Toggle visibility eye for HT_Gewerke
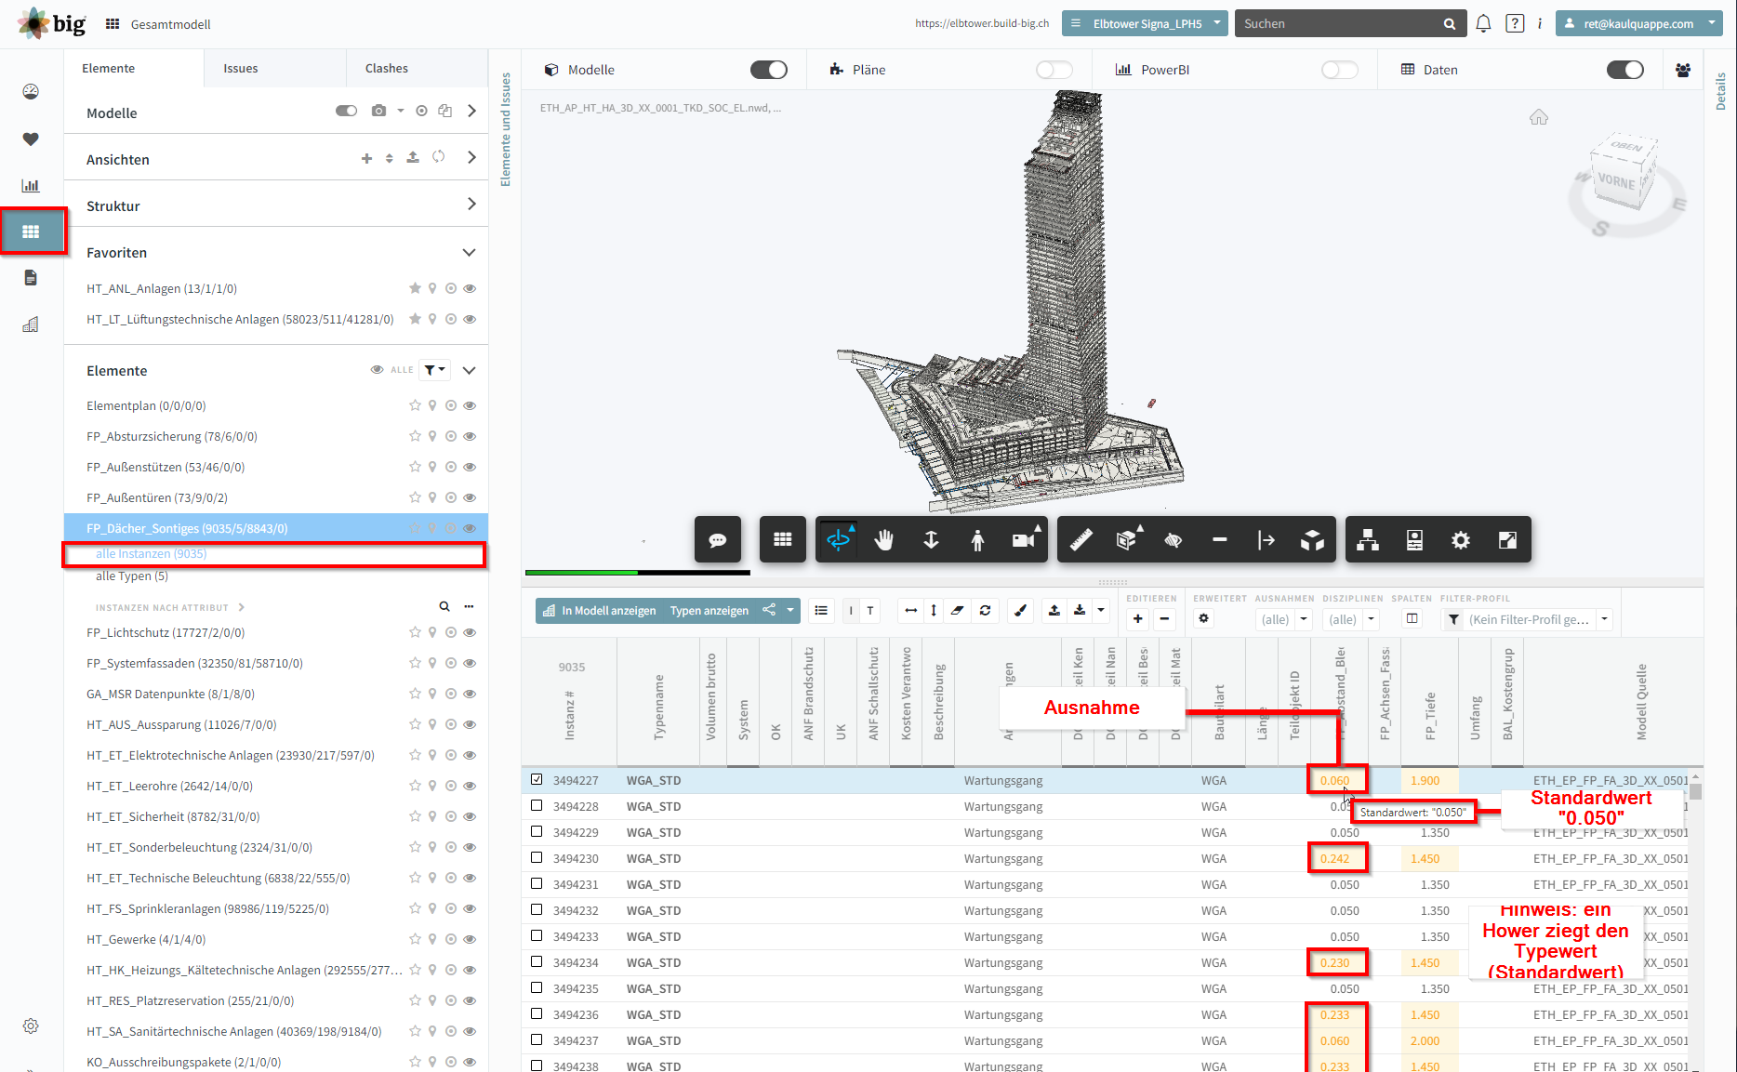This screenshot has width=1737, height=1072. 470,939
